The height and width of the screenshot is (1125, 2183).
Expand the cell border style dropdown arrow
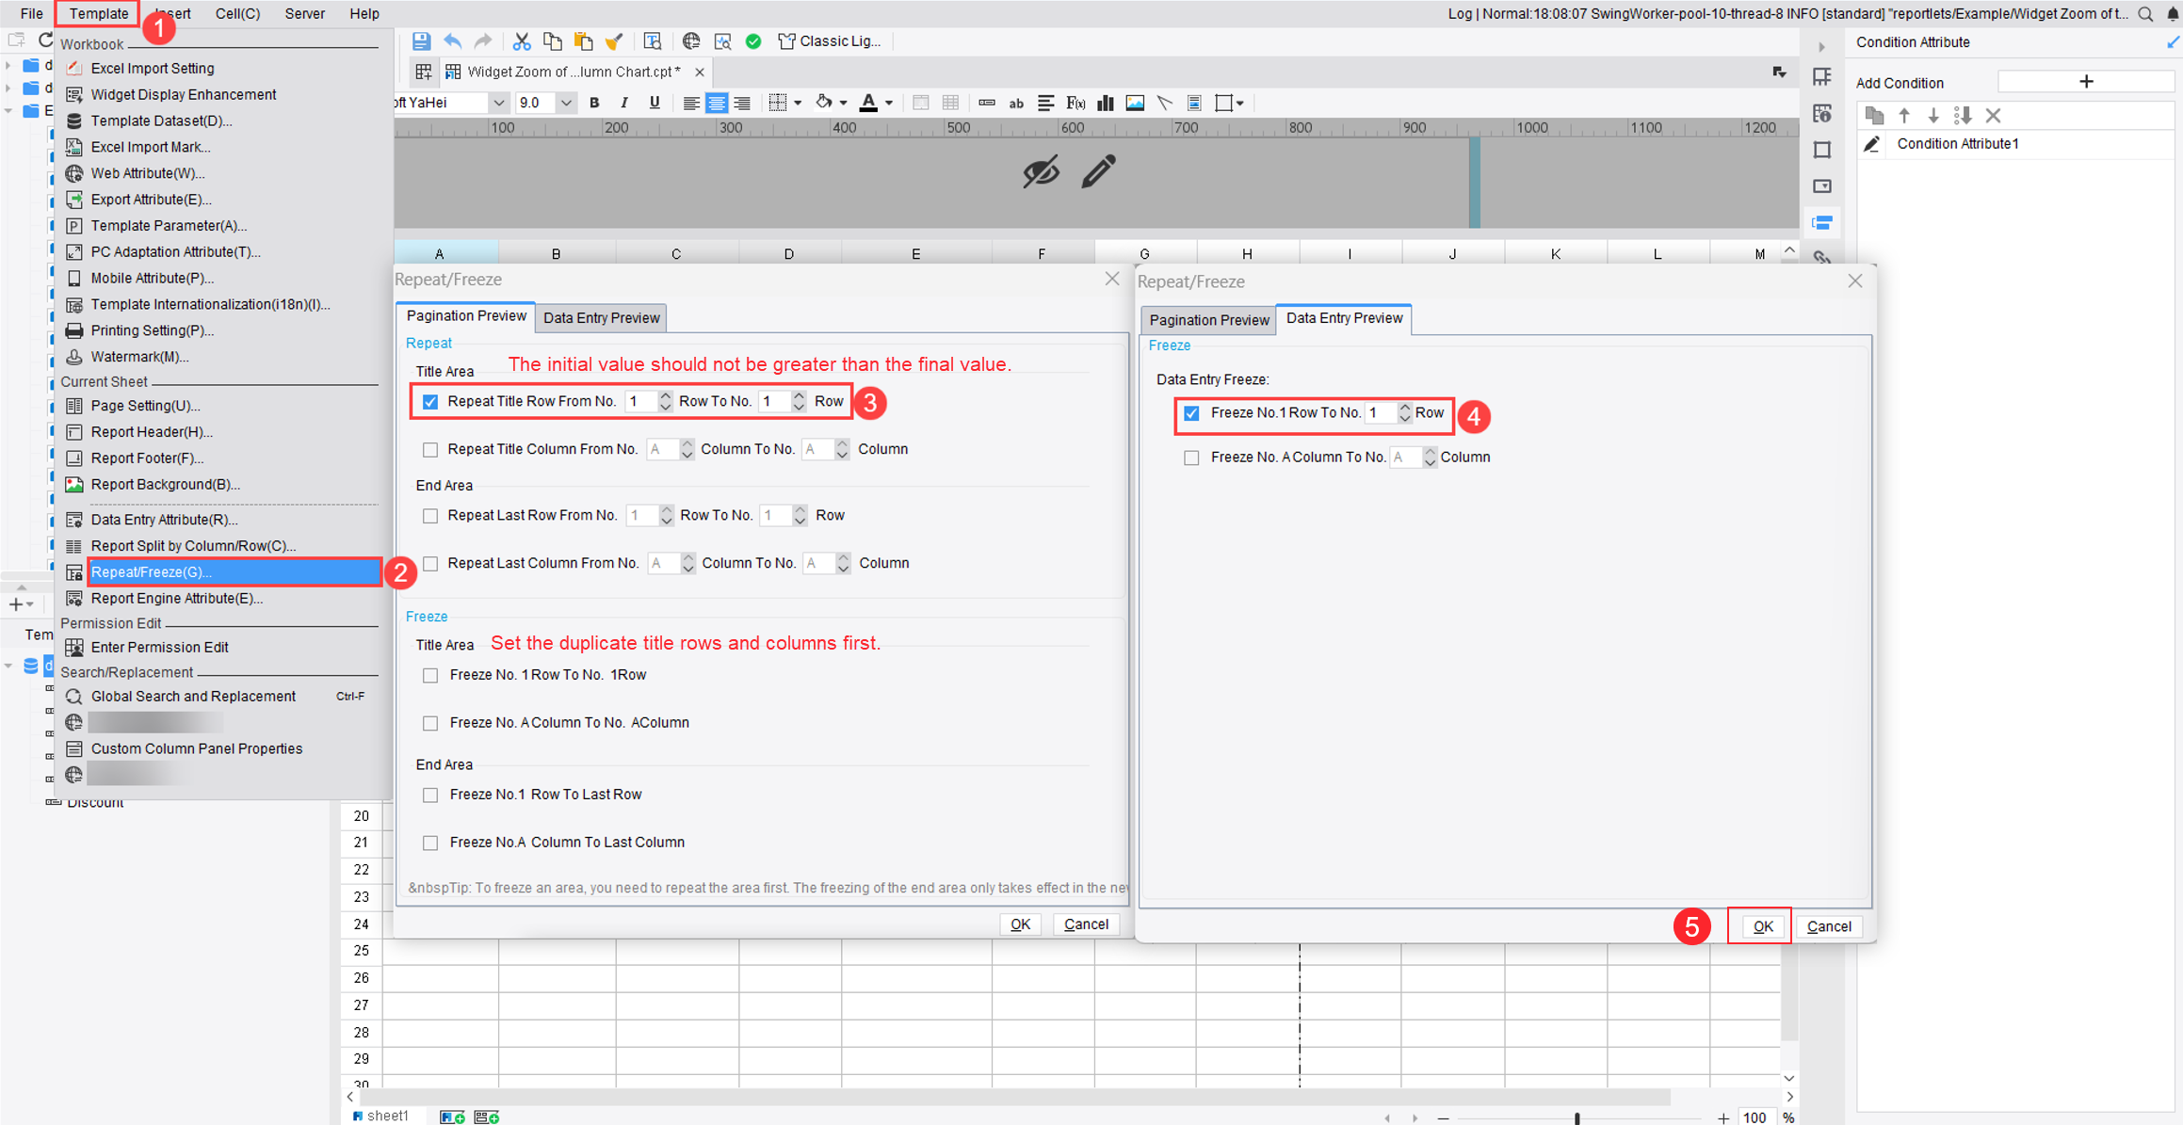pos(798,103)
